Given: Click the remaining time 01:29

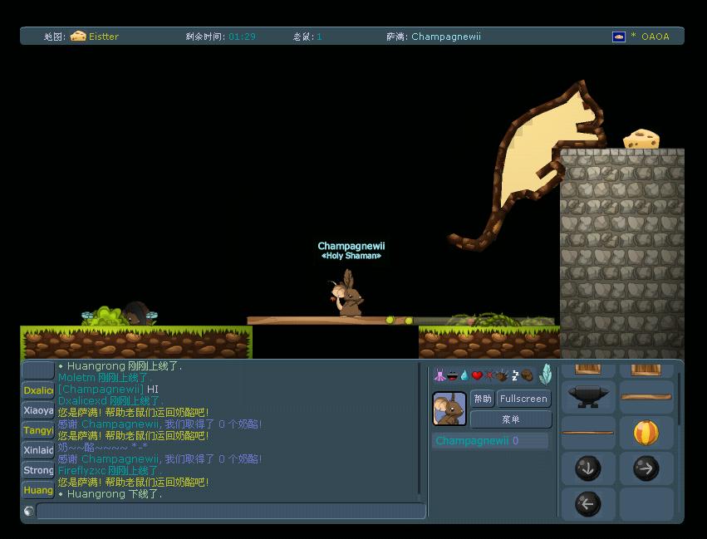Looking at the screenshot, I should pyautogui.click(x=242, y=37).
